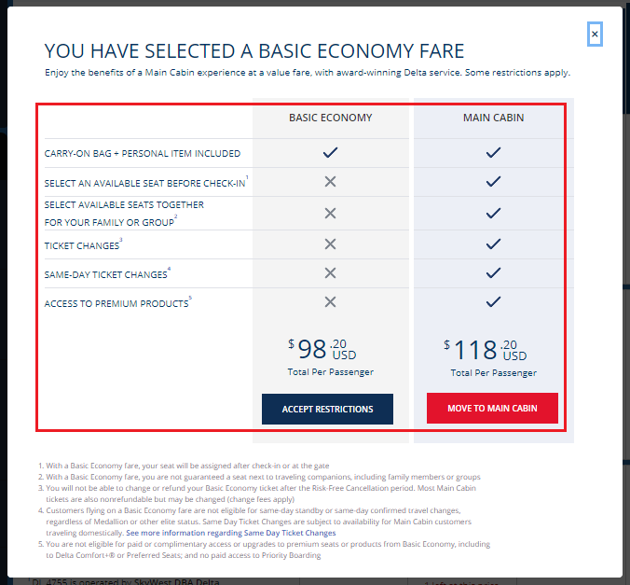
Task: Click Main Cabin carry-on bag checkmark
Action: (494, 153)
